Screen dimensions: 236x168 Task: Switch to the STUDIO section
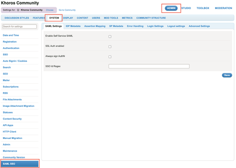point(186,8)
